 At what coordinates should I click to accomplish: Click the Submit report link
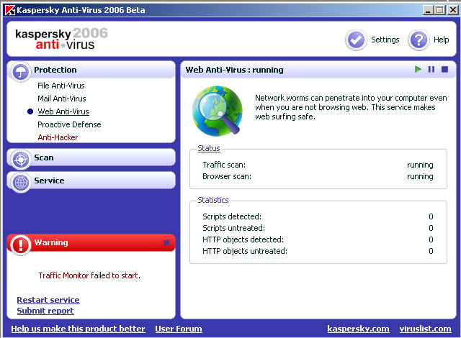[x=45, y=311]
